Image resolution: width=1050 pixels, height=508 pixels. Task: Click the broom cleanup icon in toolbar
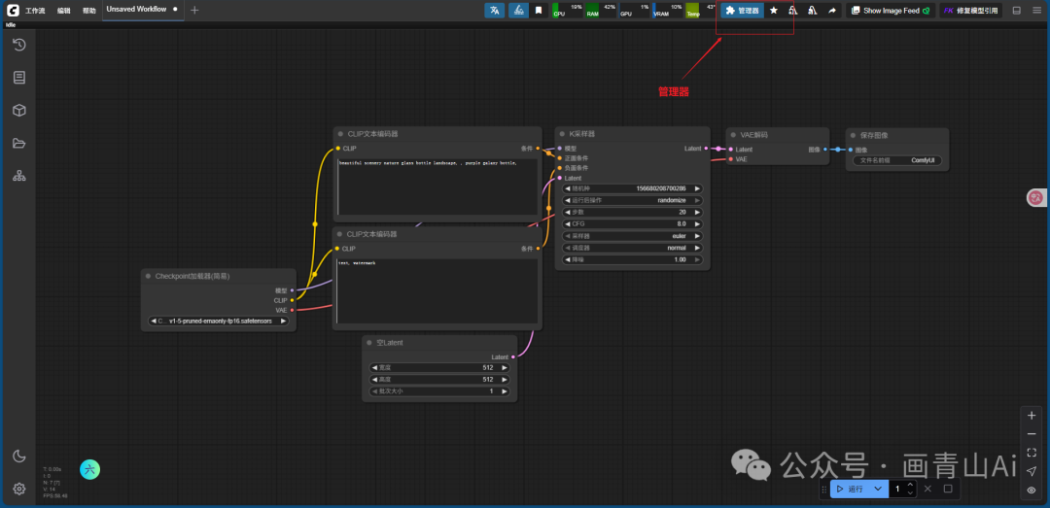[518, 10]
